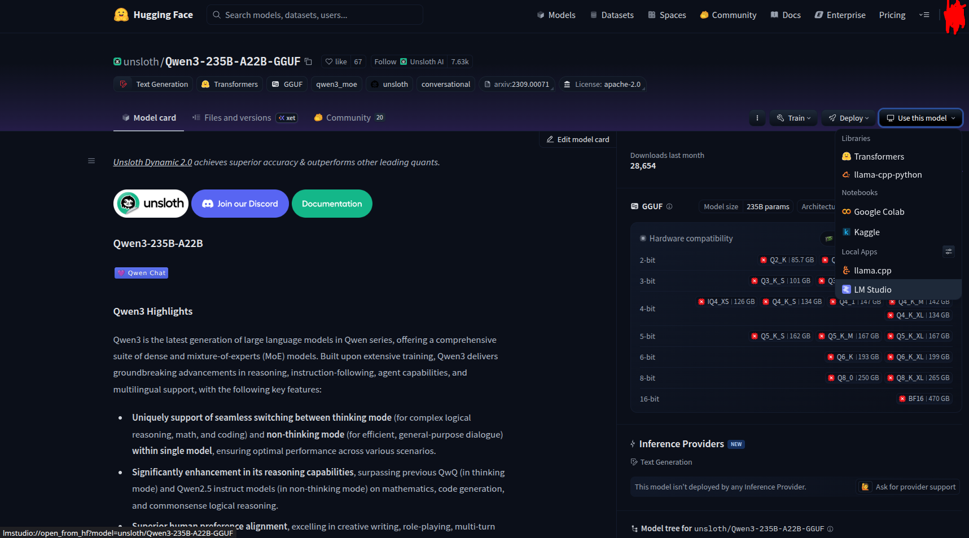Select the Q4_K_S 134 GB quant
This screenshot has width=969, height=538.
point(792,302)
